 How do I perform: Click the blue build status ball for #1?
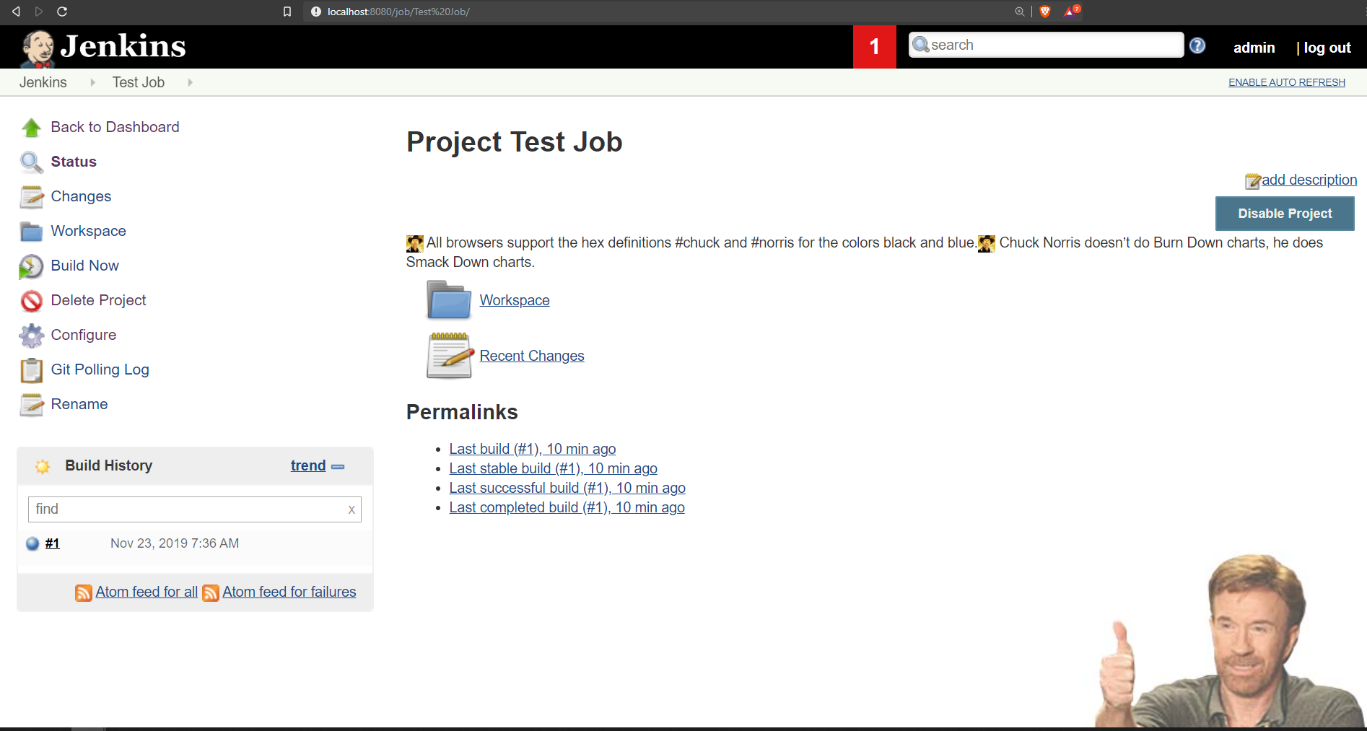click(32, 543)
